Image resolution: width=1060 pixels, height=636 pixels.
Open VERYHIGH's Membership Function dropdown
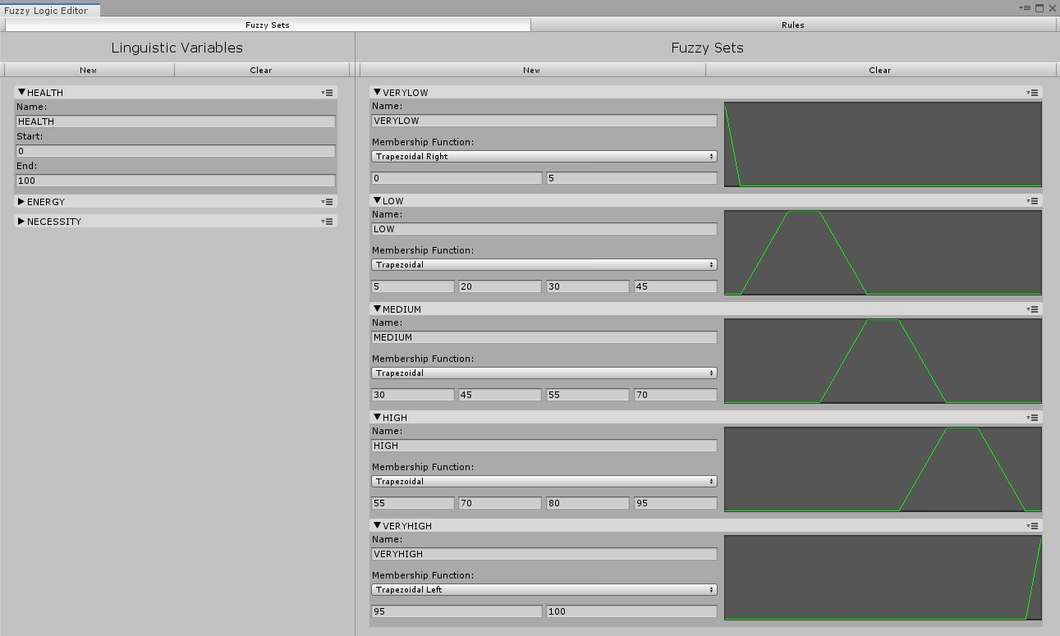(x=544, y=589)
